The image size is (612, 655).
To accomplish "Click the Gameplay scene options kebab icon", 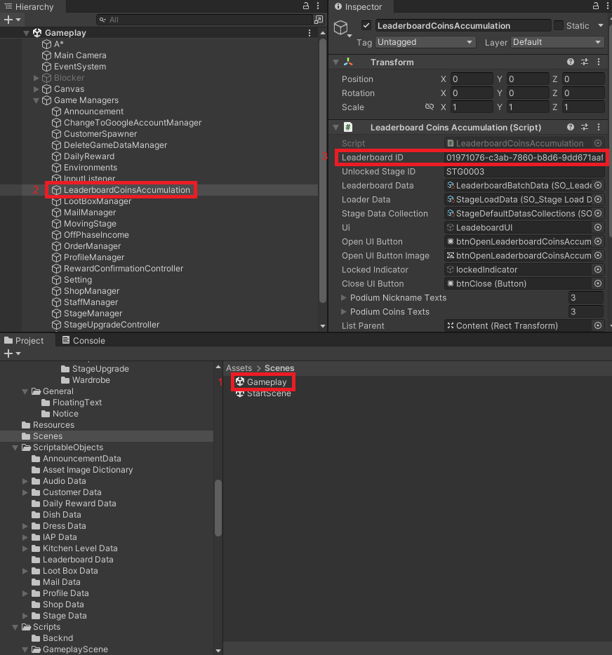I will click(x=310, y=33).
